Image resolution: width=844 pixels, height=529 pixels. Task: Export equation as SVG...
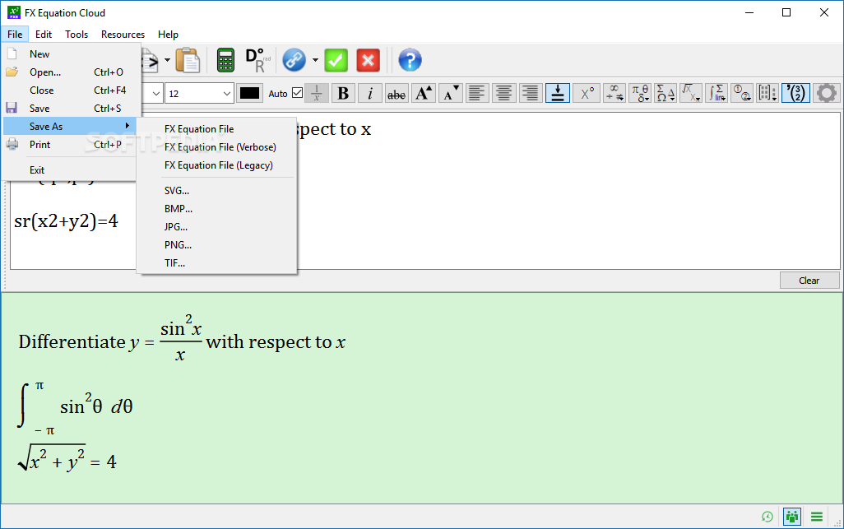[x=216, y=191]
